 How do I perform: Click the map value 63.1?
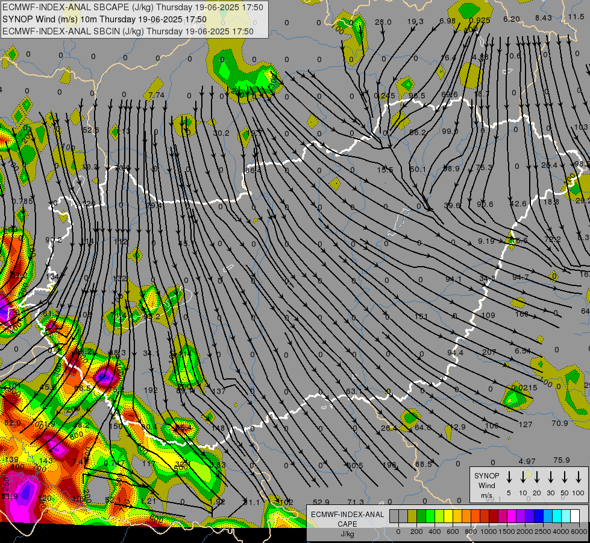tap(354, 391)
